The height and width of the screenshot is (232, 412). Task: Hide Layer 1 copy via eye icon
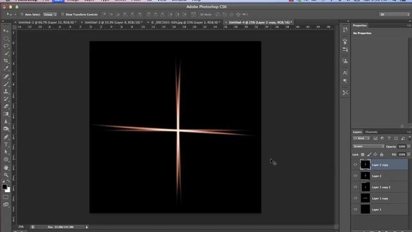[355, 198]
